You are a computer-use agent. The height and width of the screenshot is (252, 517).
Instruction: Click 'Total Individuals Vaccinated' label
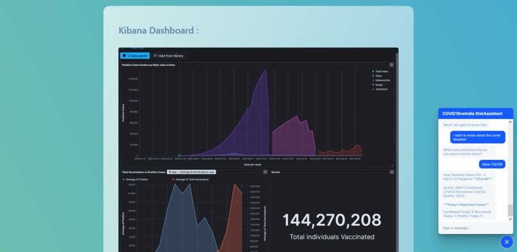pyautogui.click(x=332, y=237)
